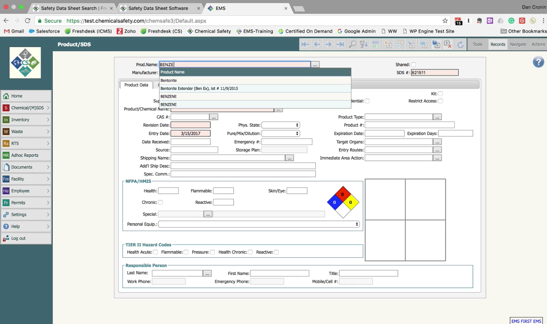Select BENZENE from the product name suggestions

pos(168,96)
